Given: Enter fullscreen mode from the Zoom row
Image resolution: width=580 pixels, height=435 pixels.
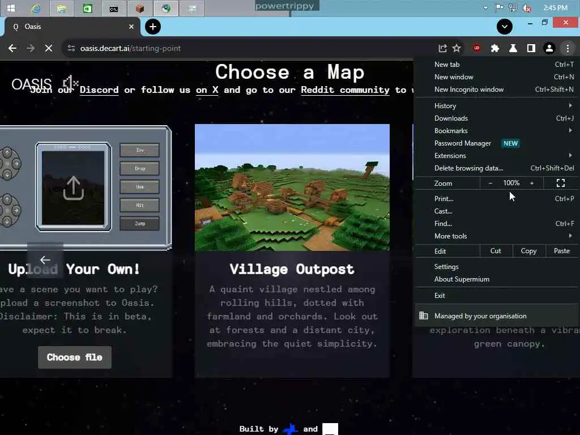Looking at the screenshot, I should pyautogui.click(x=561, y=183).
